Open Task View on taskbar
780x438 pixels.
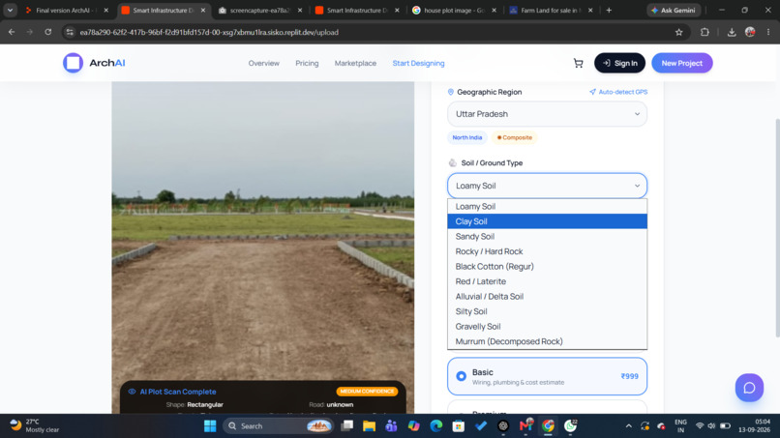[x=346, y=426]
